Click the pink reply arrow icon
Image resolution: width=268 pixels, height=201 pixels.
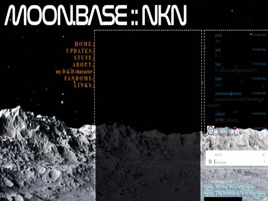click(235, 128)
